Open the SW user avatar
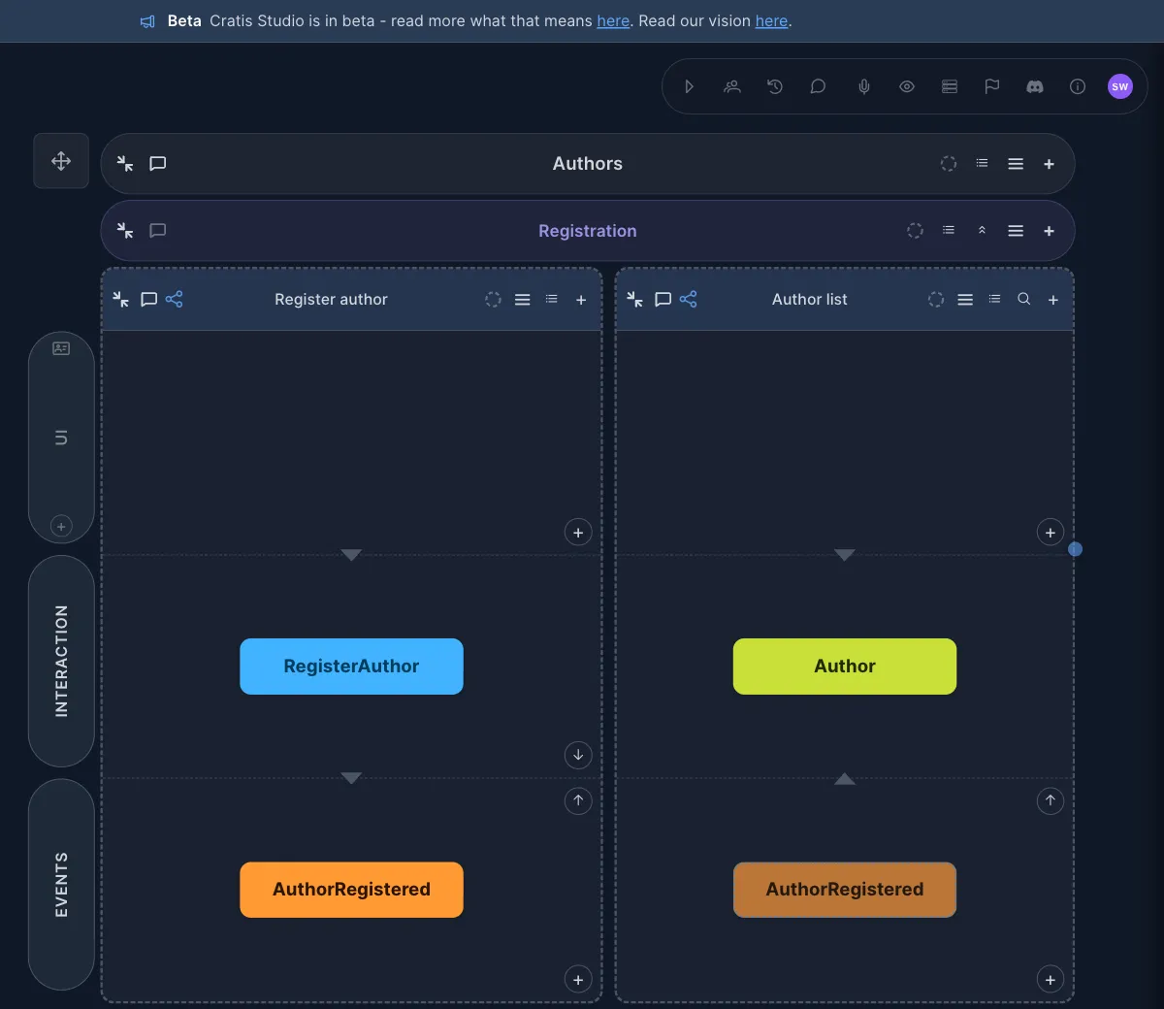This screenshot has height=1009, width=1164. (1120, 86)
